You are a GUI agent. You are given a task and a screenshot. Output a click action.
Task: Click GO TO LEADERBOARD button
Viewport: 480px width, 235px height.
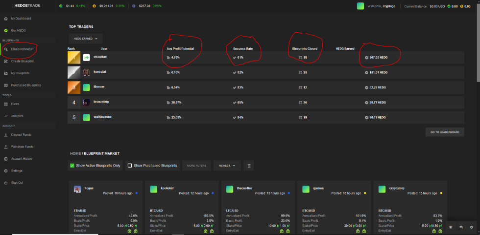pos(445,132)
